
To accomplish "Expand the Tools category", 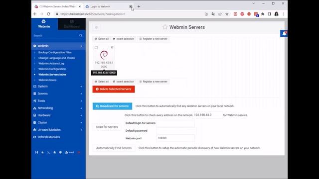I will point(58,100).
